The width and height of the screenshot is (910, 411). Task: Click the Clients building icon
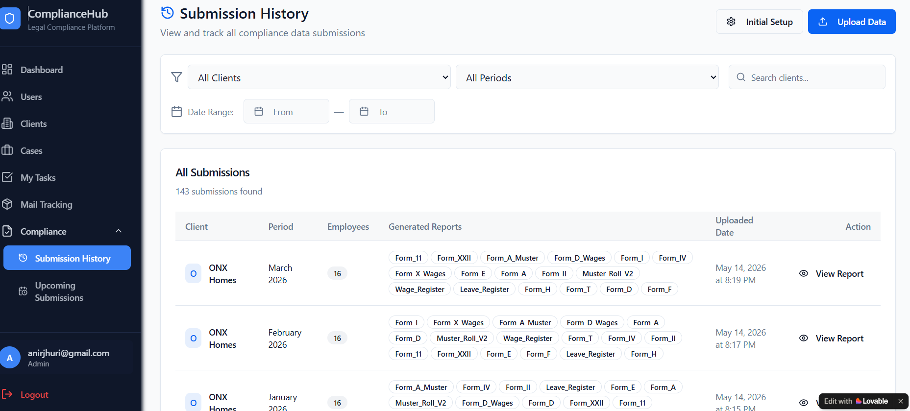pos(7,123)
